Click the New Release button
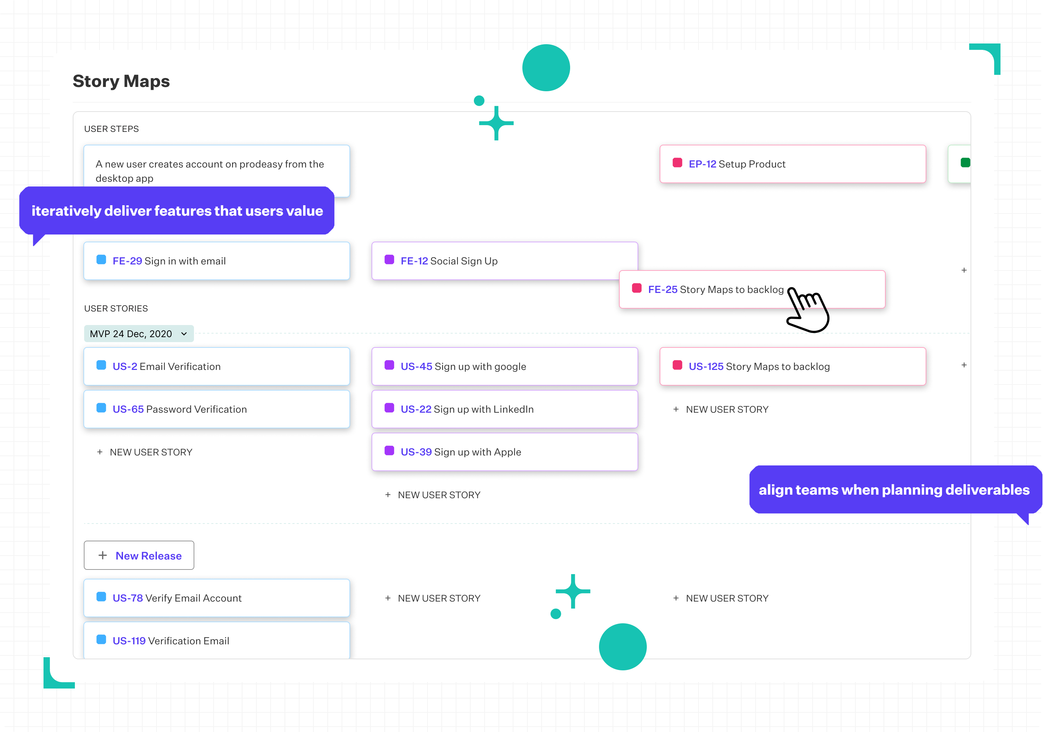 tap(139, 555)
